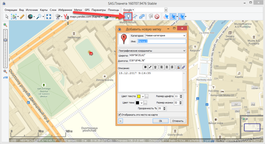Toggle full screen map view
Image resolution: width=265 pixels, height=144 pixels.
[48, 17]
